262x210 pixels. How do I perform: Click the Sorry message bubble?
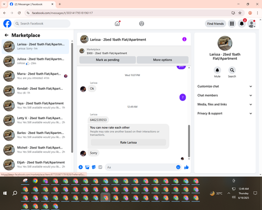pos(93,153)
